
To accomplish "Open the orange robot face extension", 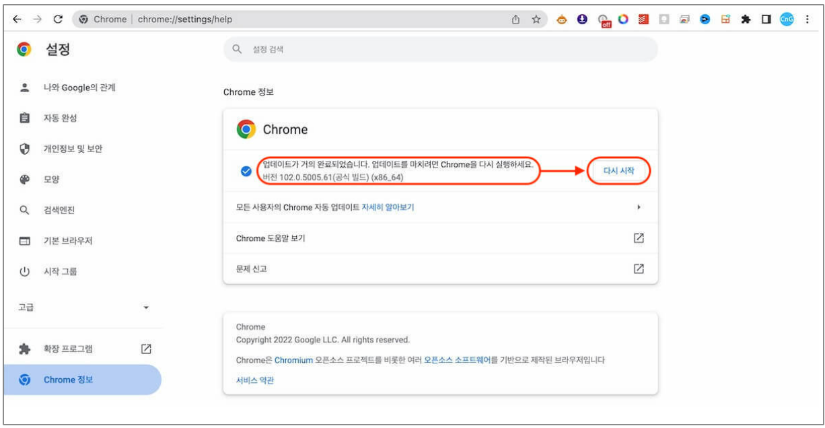I will click(x=561, y=20).
